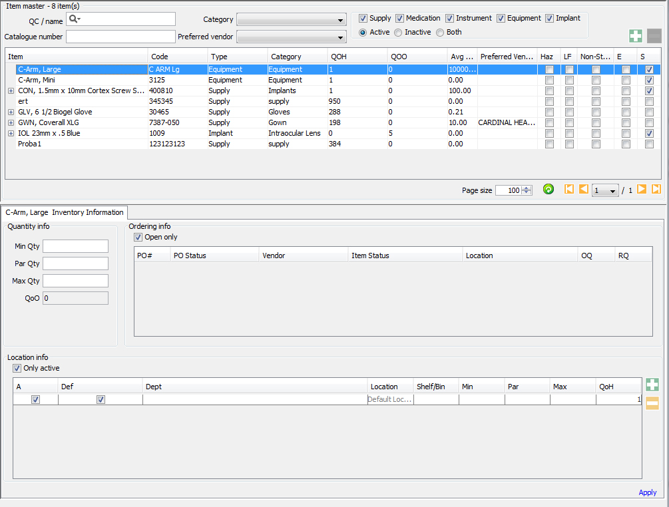This screenshot has height=507, width=669.
Task: Click the green refresh icon near page size
Action: [549, 190]
